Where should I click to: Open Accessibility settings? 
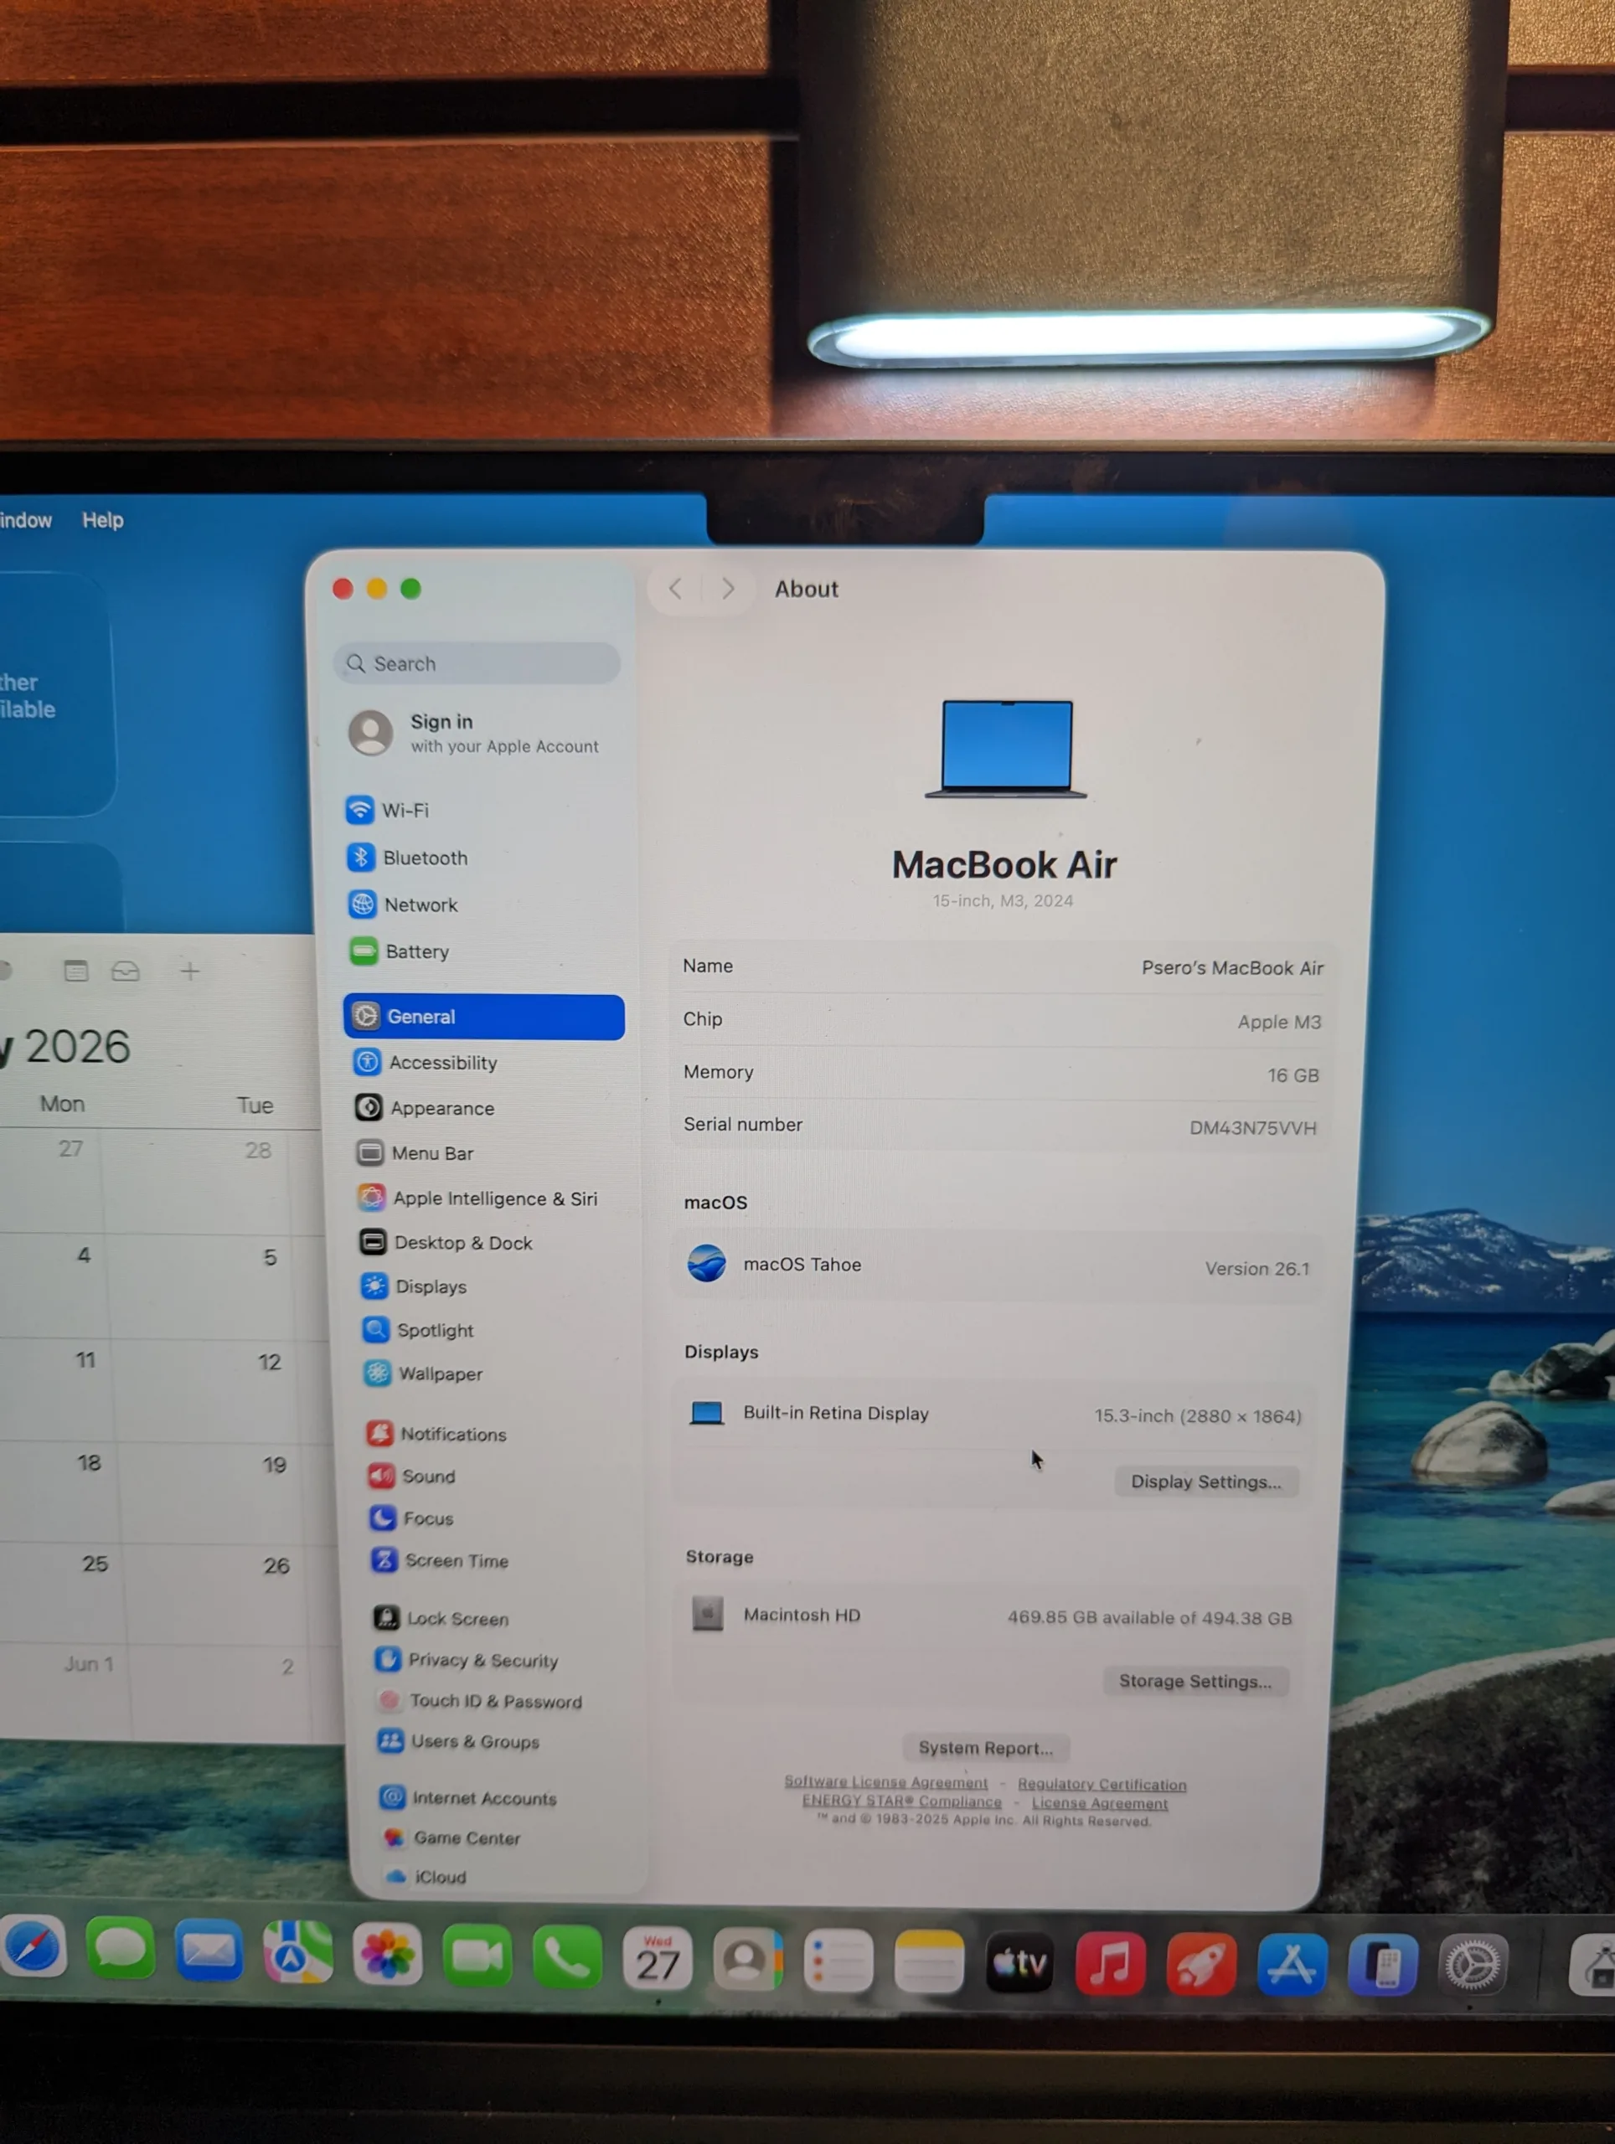426,1062
